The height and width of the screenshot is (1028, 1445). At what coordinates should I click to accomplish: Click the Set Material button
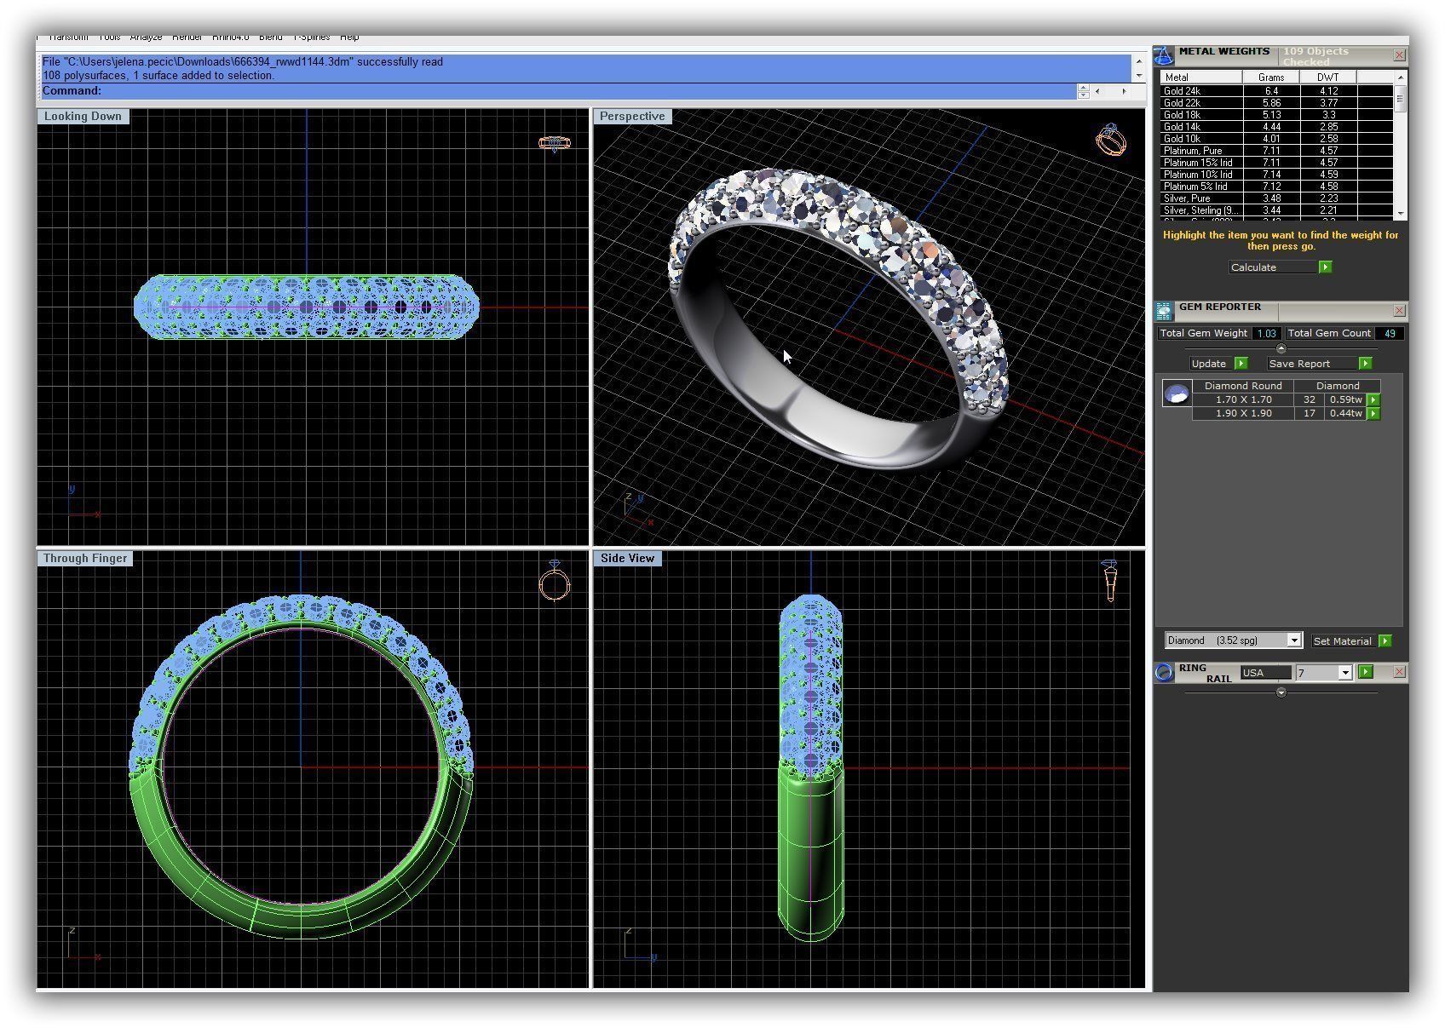(x=1344, y=641)
